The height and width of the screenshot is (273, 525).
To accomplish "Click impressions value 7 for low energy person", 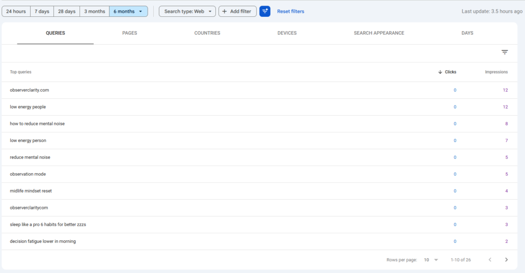I will tap(506, 140).
